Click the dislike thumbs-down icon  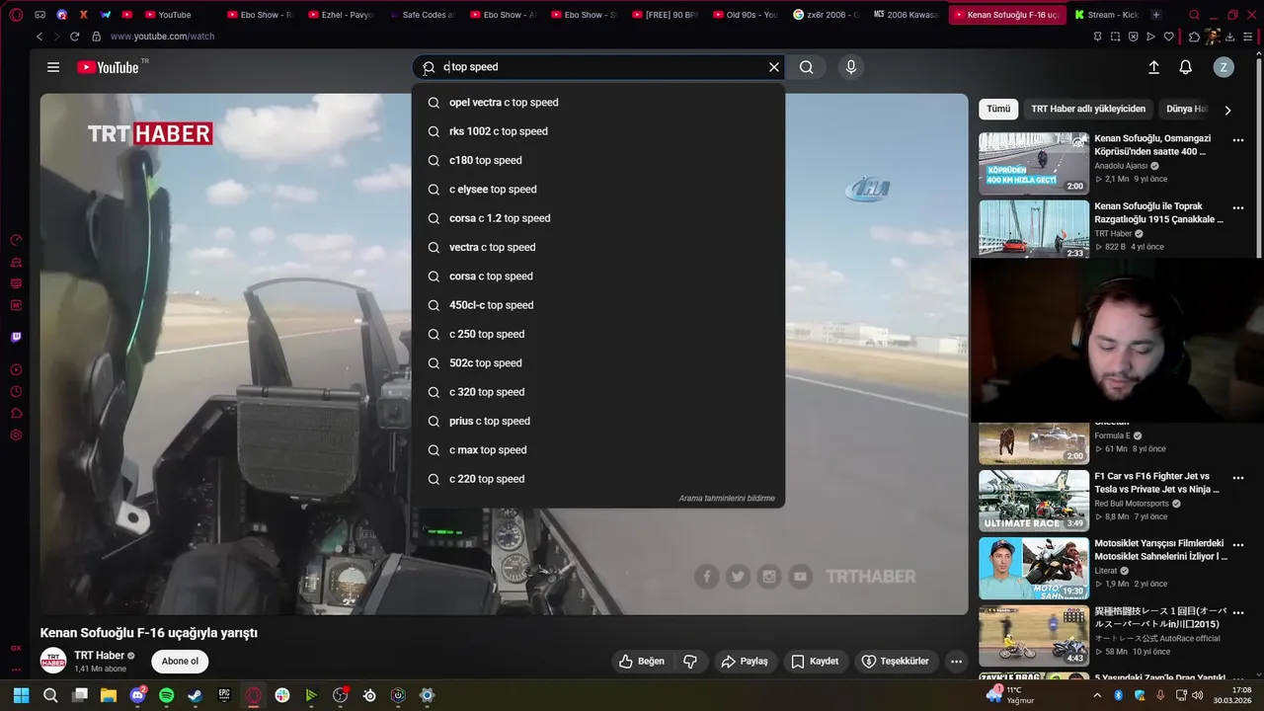click(690, 662)
